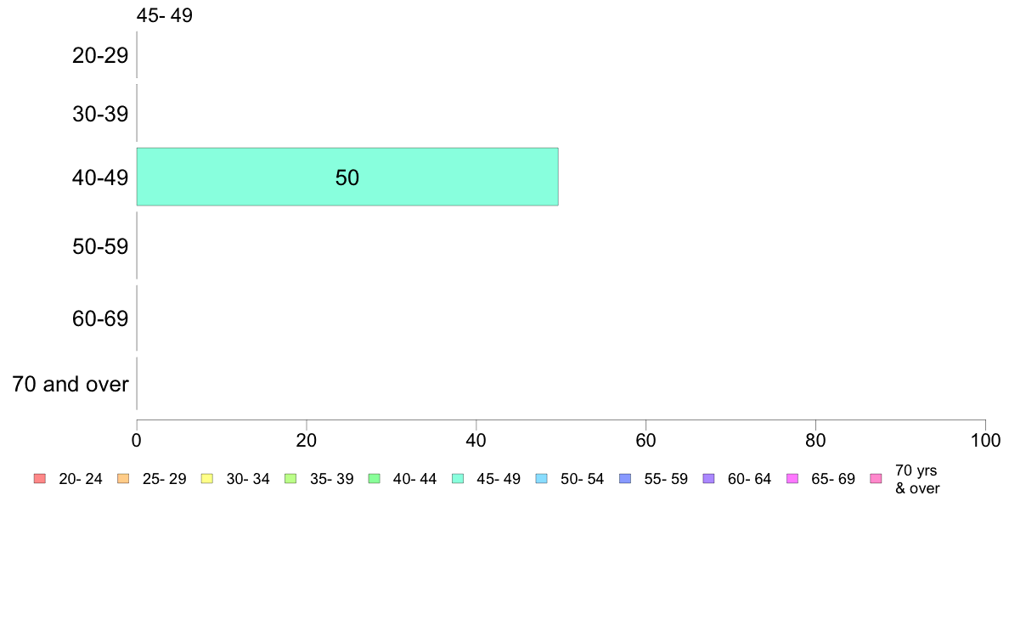Select the 45- 49 legend swatch
The image size is (1009, 625).
(x=457, y=479)
